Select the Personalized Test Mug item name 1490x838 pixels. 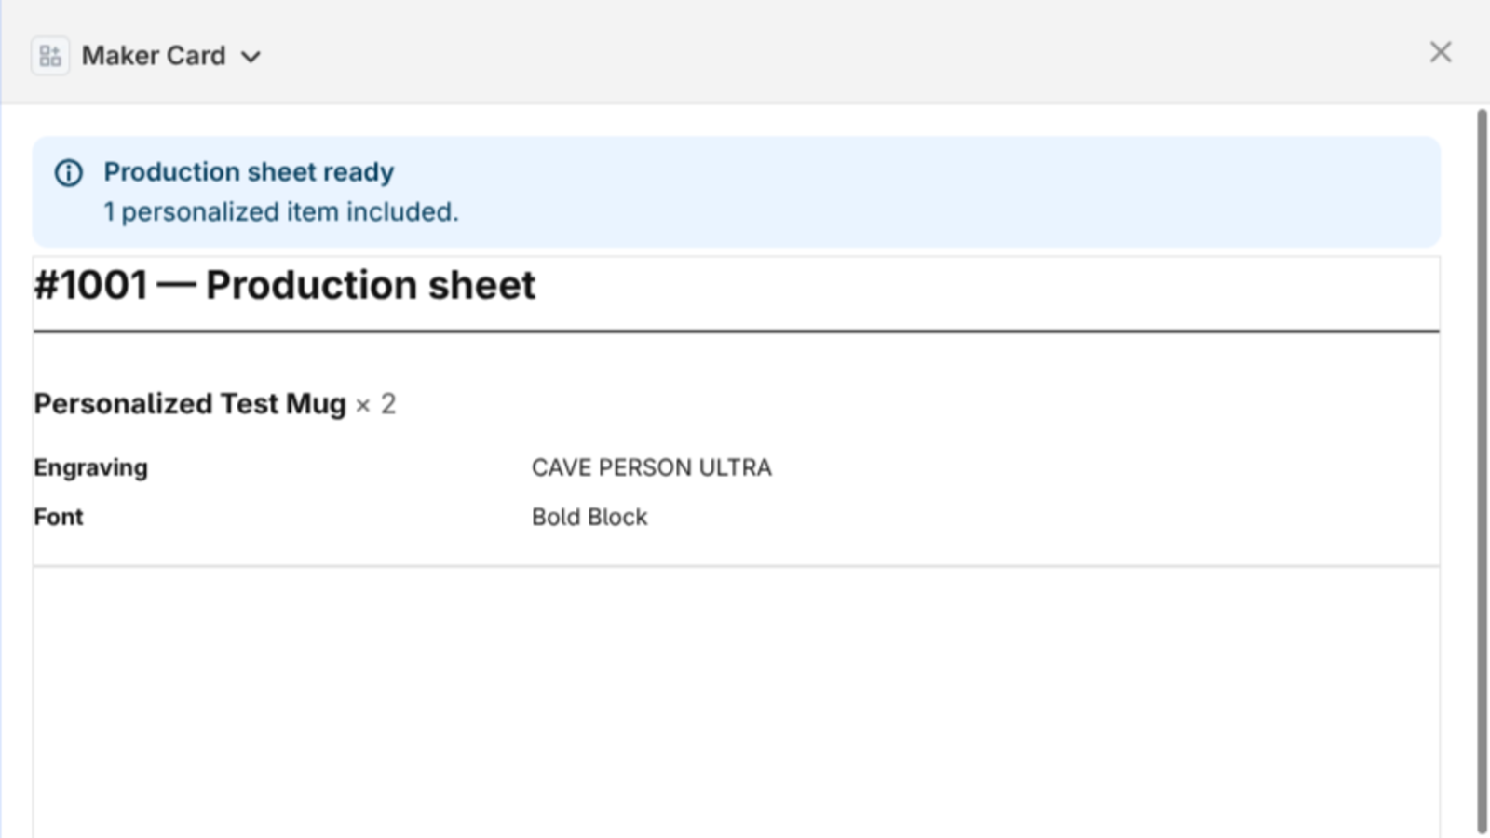point(190,404)
